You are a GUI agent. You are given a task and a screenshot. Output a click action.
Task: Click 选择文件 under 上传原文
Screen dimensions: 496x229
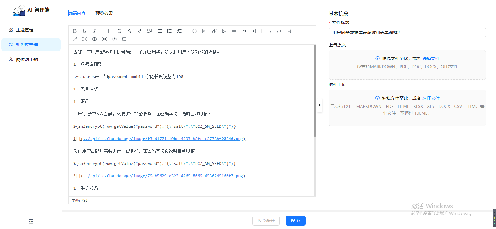[x=431, y=59]
